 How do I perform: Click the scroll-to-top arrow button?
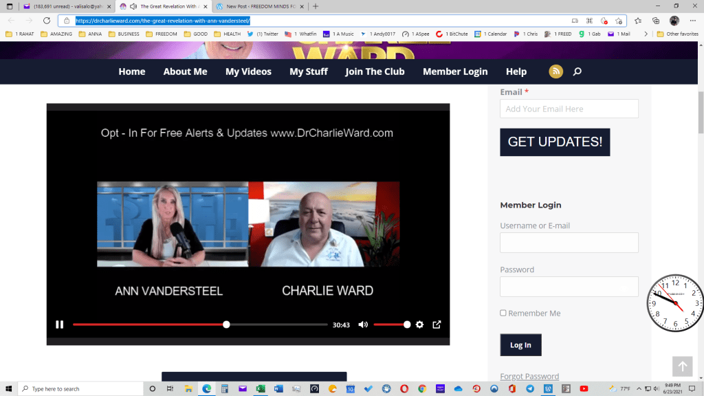pyautogui.click(x=682, y=366)
